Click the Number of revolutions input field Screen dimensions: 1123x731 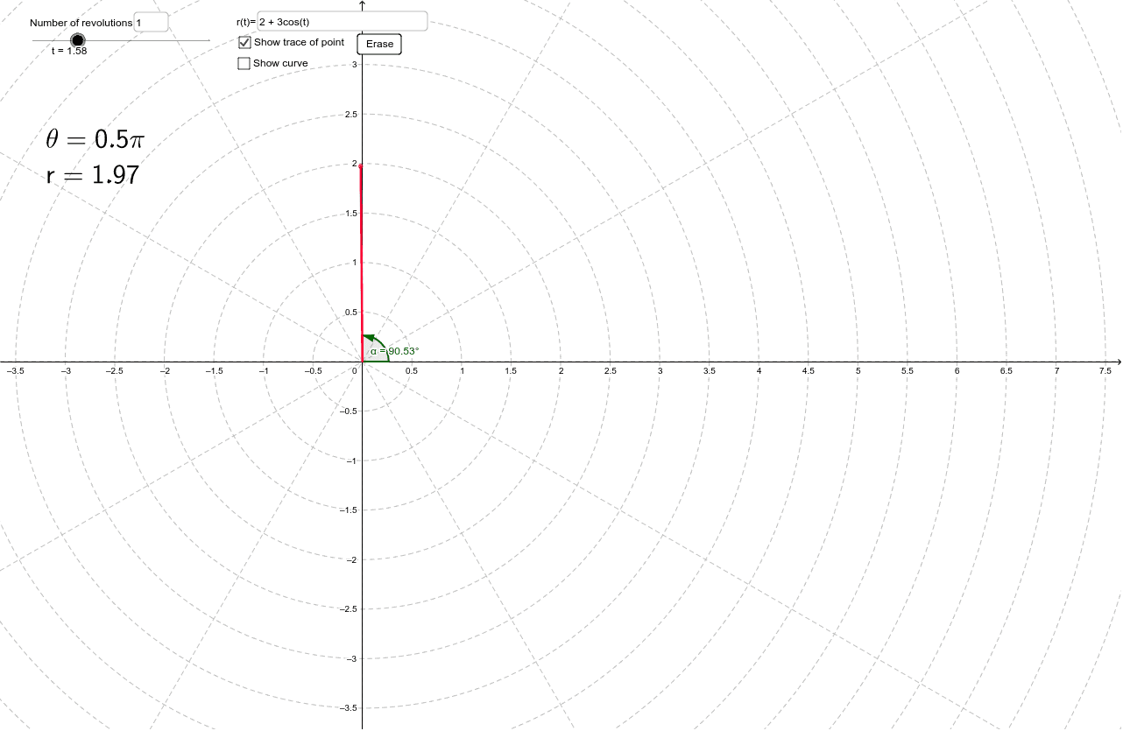coord(151,22)
